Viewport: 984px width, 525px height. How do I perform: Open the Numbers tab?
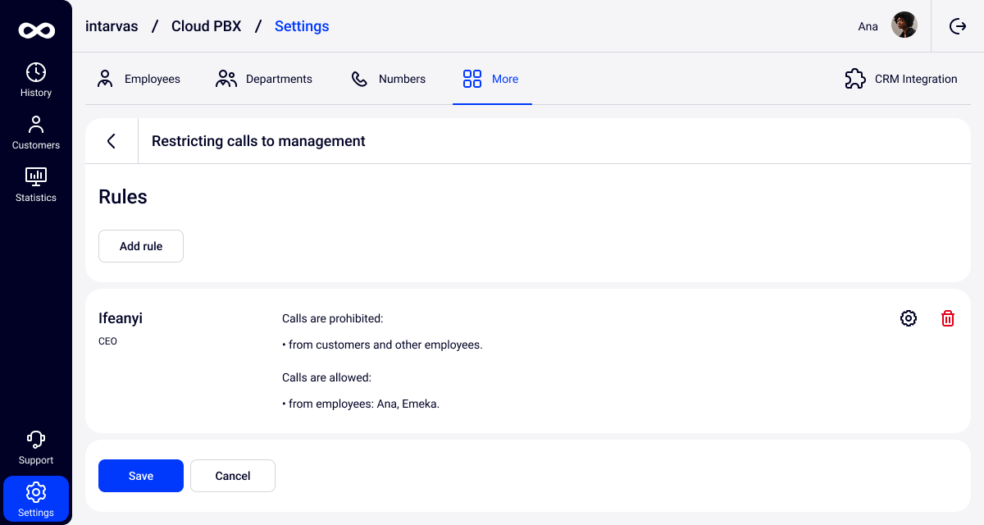point(389,79)
